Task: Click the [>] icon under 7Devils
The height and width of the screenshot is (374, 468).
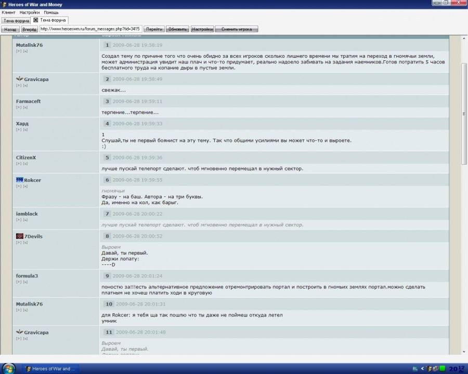Action: [19, 243]
